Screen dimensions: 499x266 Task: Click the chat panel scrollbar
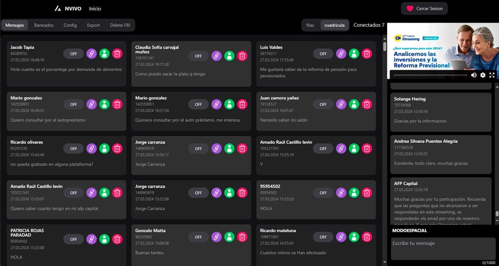497,214
